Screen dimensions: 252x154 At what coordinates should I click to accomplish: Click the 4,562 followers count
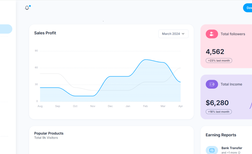215,52
